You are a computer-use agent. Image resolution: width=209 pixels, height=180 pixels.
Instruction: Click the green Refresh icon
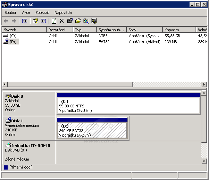pos(54,21)
